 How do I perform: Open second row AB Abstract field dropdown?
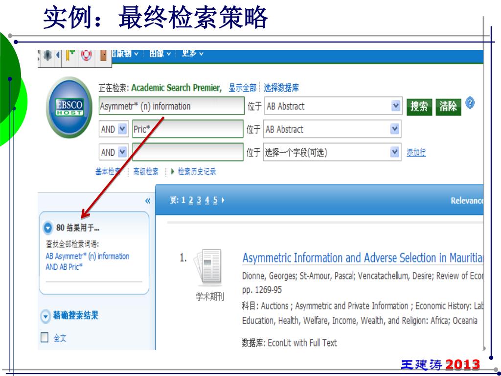pyautogui.click(x=395, y=129)
